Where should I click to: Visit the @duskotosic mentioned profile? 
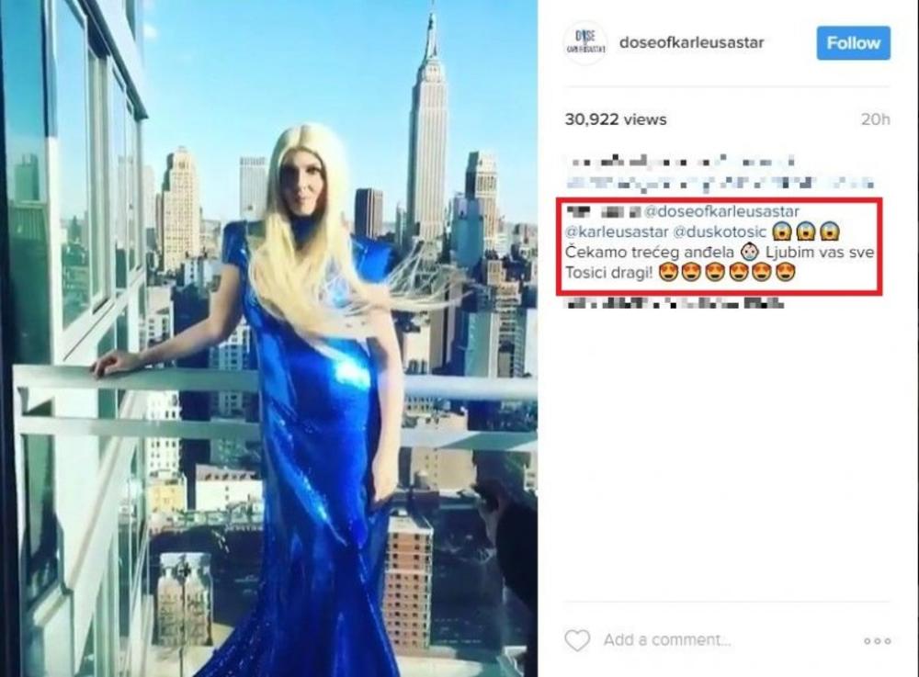pos(720,231)
